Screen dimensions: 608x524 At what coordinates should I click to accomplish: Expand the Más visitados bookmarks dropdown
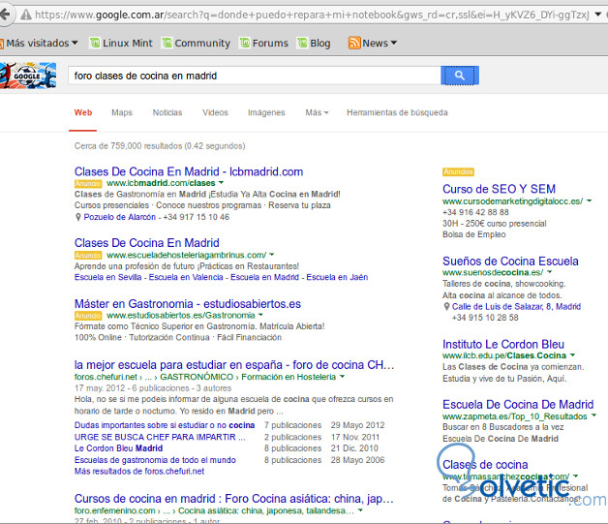coord(75,43)
